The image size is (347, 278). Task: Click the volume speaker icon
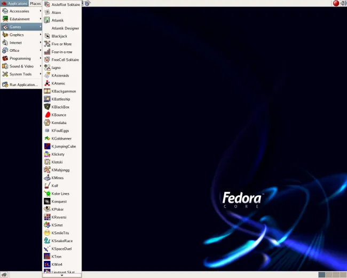(344, 3)
